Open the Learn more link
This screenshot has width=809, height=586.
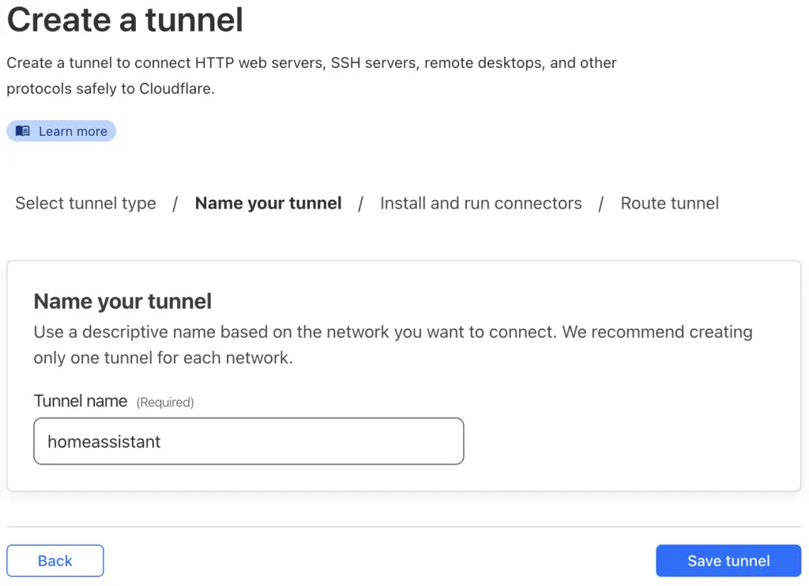(62, 131)
